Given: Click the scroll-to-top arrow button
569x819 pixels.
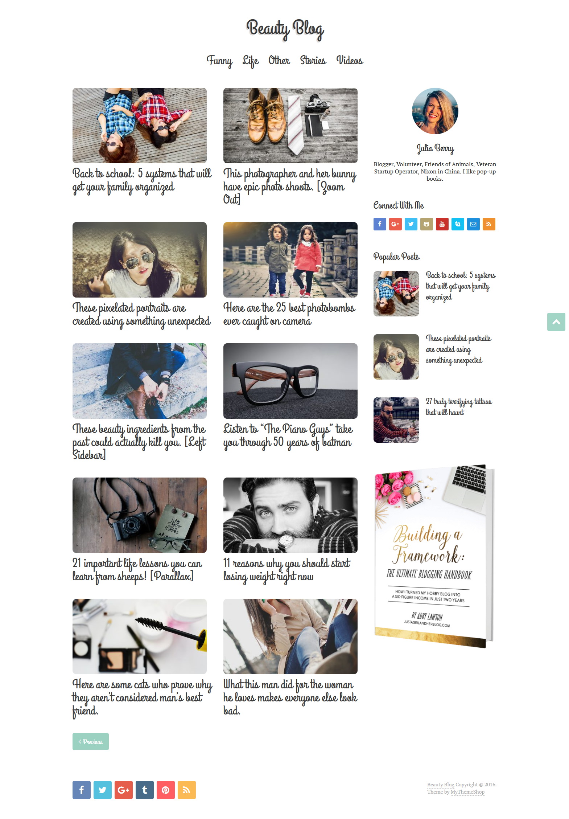Looking at the screenshot, I should coord(556,322).
